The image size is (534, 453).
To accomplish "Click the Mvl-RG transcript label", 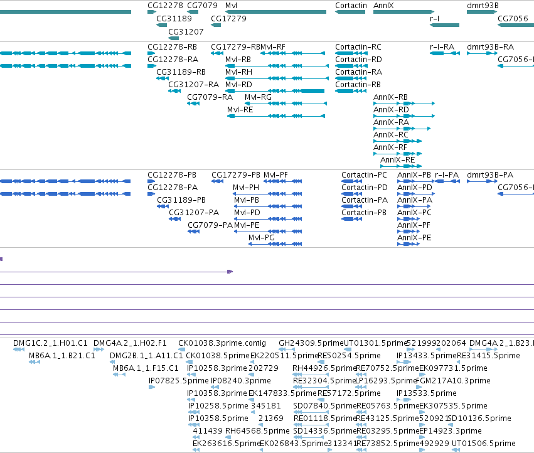I will [258, 97].
